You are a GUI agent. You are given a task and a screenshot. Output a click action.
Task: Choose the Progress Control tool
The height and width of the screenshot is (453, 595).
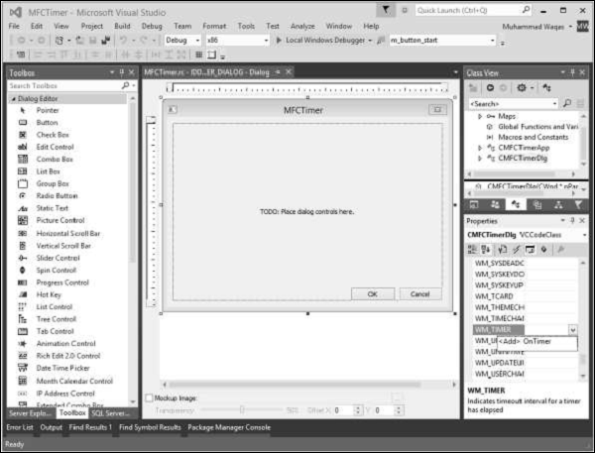62,283
